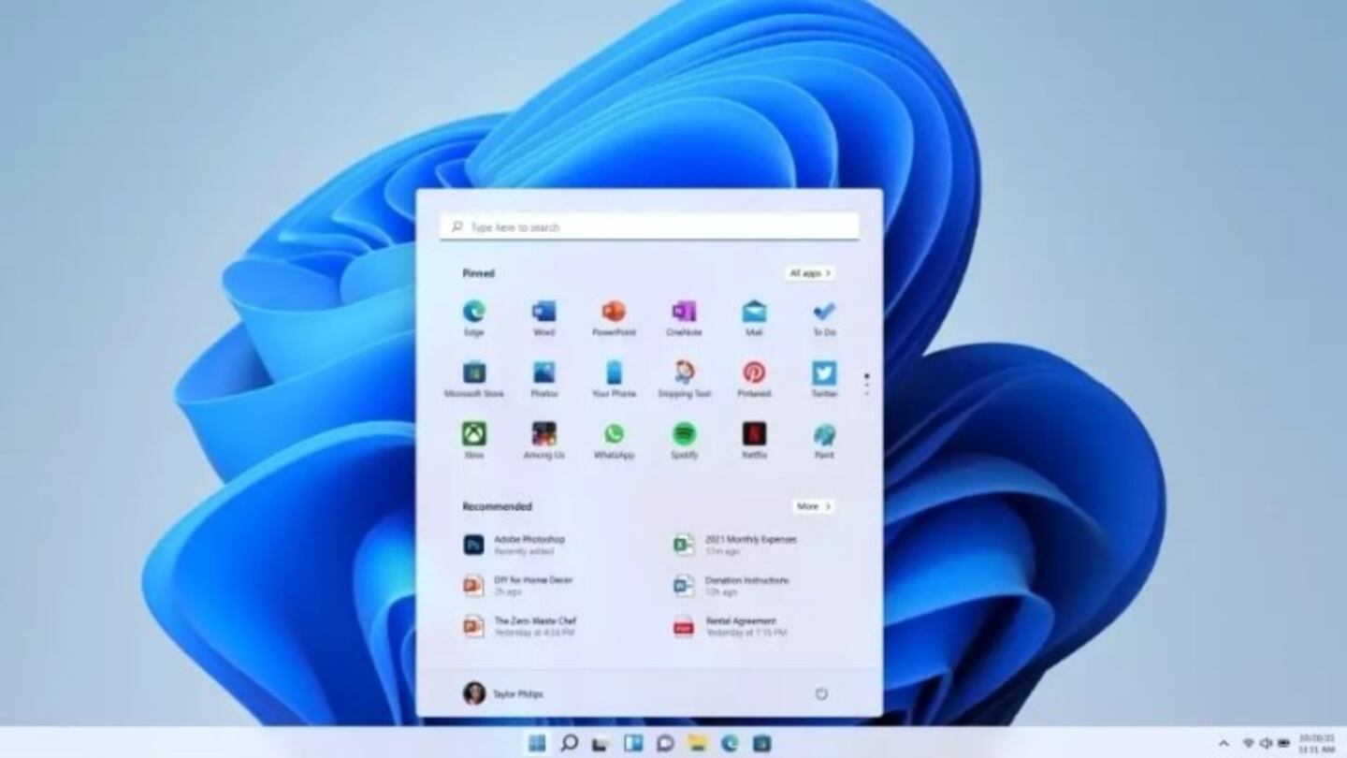
Task: Click the More button beside Recommended
Action: point(814,506)
